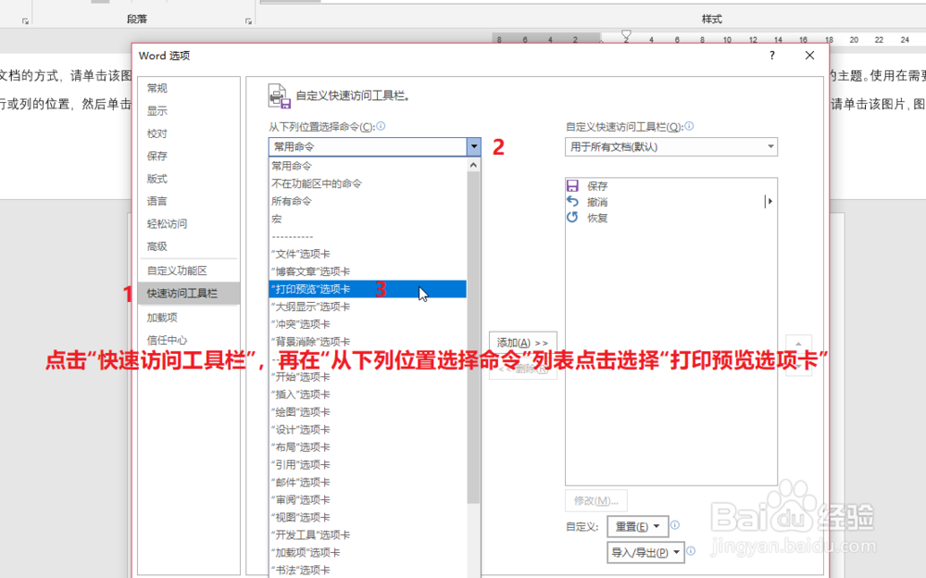Image resolution: width=926 pixels, height=578 pixels.
Task: Click info icon next to 自定义快速访问工具栏(Q)
Action: point(689,126)
